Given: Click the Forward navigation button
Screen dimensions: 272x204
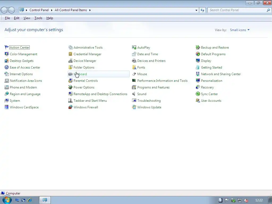Looking at the screenshot, I should click(x=11, y=10).
